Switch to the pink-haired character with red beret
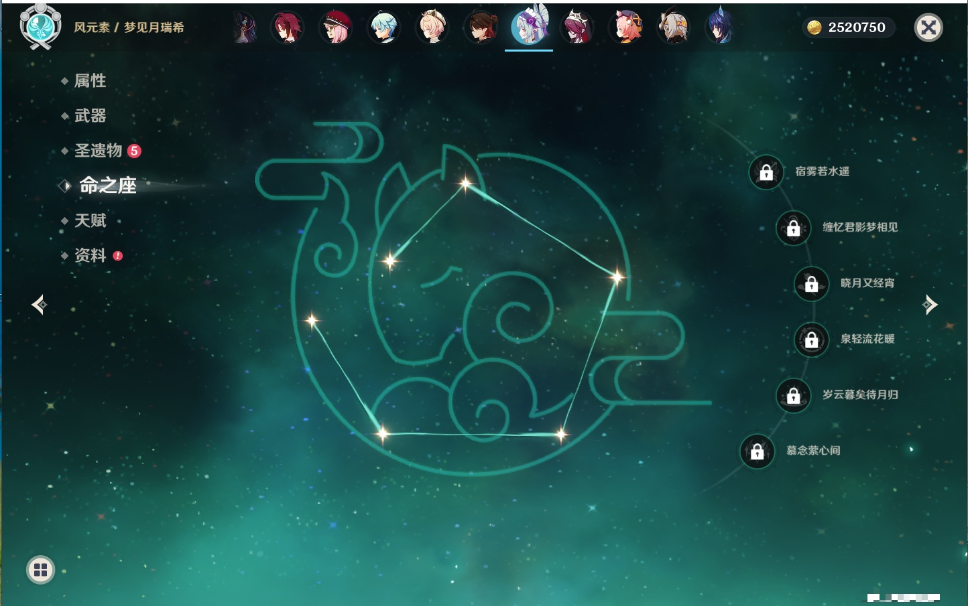This screenshot has width=968, height=606. [335, 27]
